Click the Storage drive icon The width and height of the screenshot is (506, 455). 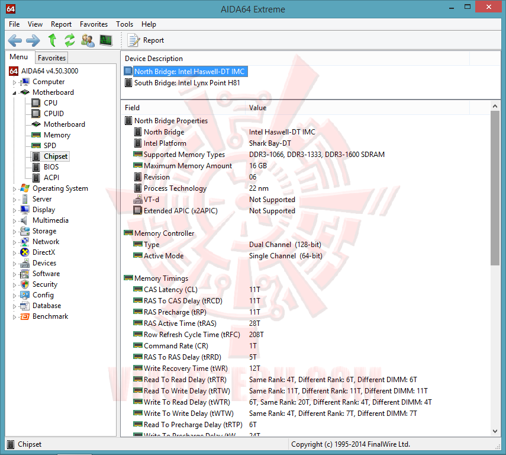pyautogui.click(x=24, y=230)
